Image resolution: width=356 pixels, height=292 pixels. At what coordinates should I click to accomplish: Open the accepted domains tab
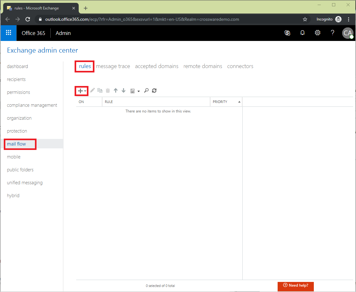[156, 66]
